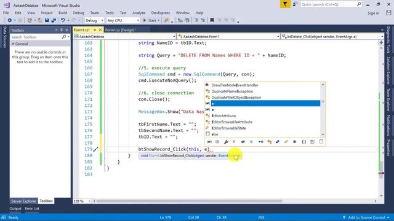Click into the Search Toolbox field
The height and width of the screenshot is (221, 394).
(36, 37)
